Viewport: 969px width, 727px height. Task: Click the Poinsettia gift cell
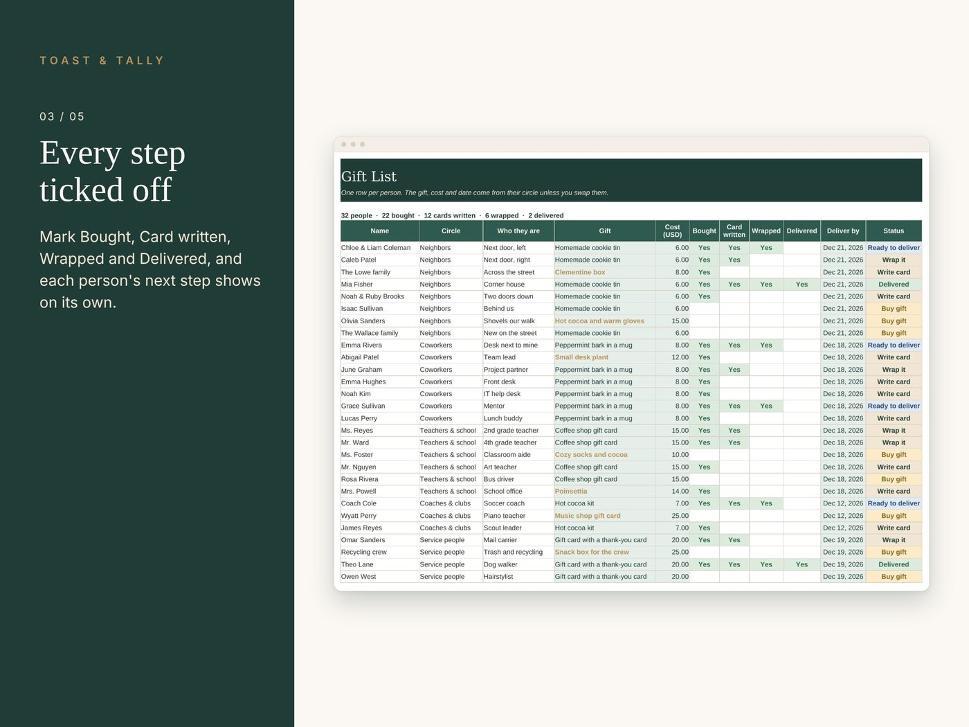[605, 492]
